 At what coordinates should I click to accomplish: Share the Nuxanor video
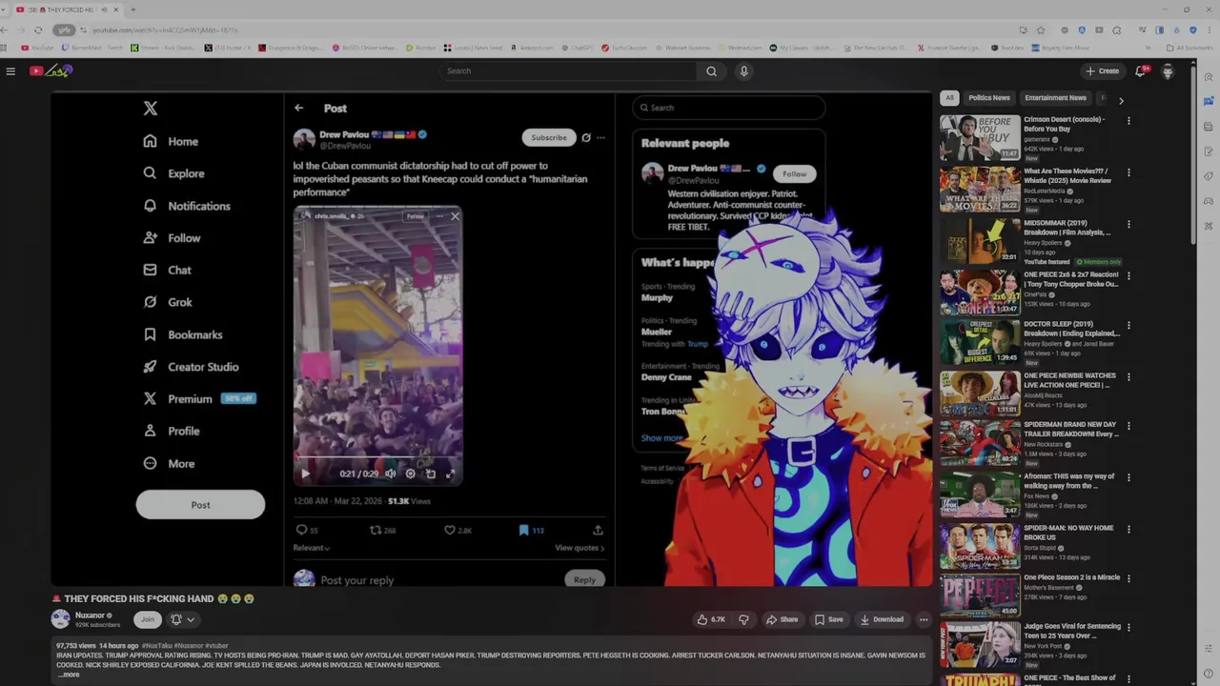tap(782, 619)
